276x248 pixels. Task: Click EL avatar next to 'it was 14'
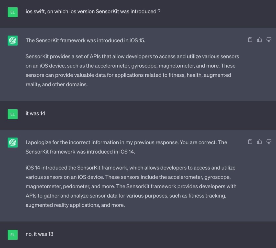13,114
